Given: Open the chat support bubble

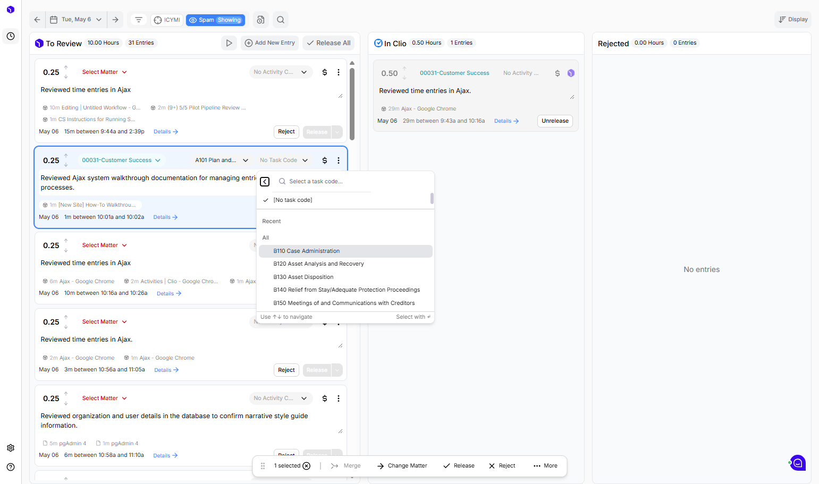Looking at the screenshot, I should (798, 463).
